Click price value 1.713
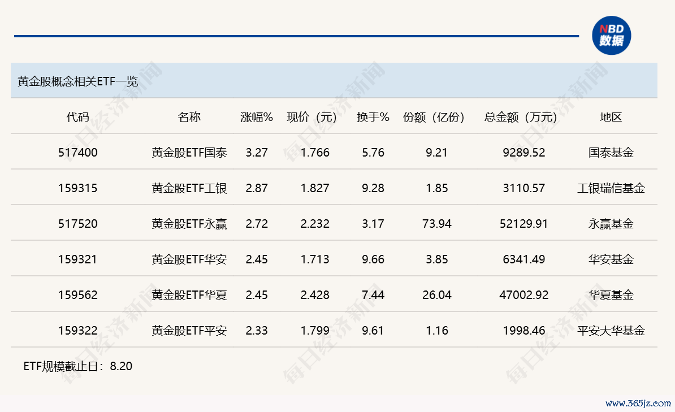This screenshot has width=675, height=412. 315,259
